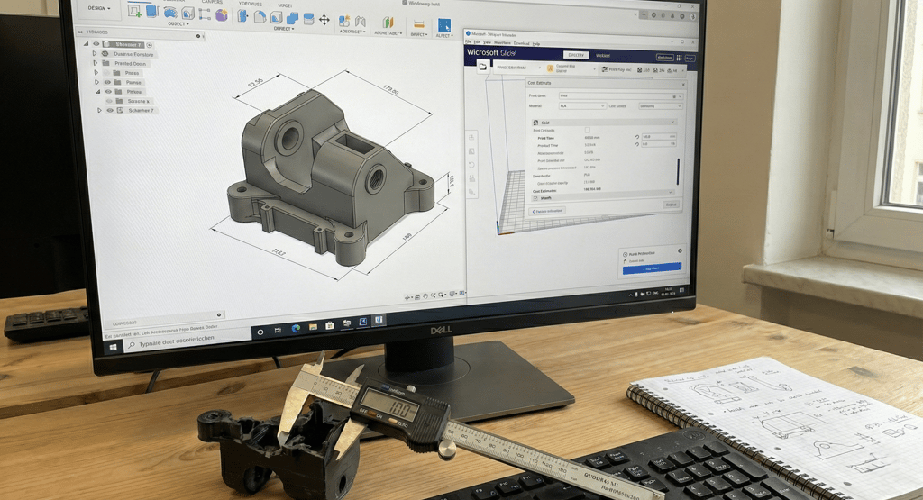Image resolution: width=923 pixels, height=500 pixels.
Task: Select the Undo icon in slicer left toolbar
Action: pyautogui.click(x=471, y=165)
